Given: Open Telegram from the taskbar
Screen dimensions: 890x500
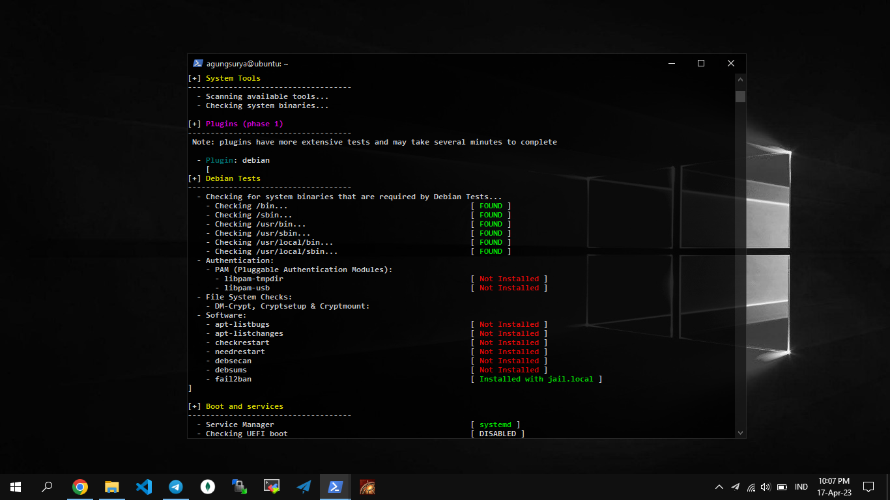Looking at the screenshot, I should click(x=176, y=486).
